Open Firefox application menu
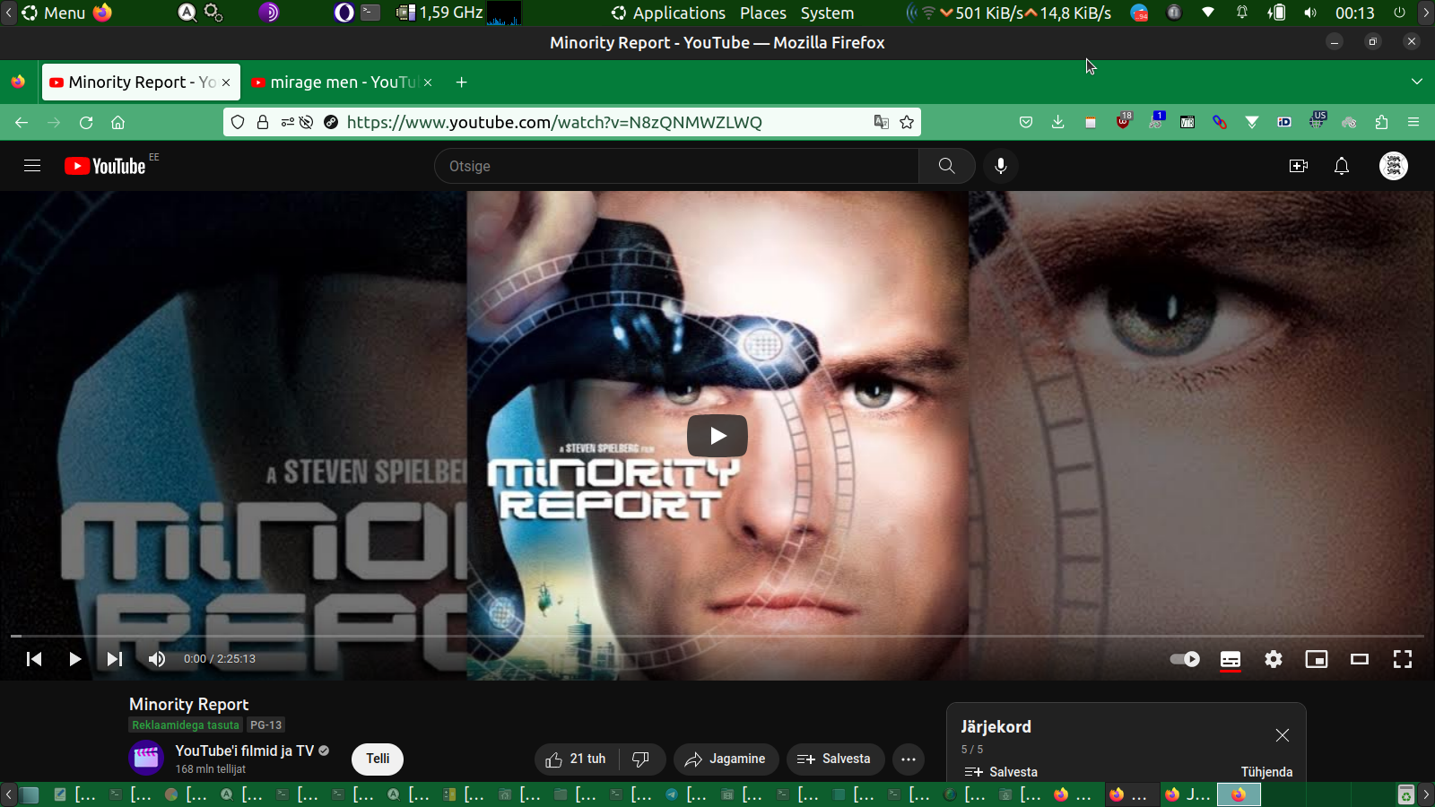The image size is (1435, 807). pyautogui.click(x=1413, y=122)
